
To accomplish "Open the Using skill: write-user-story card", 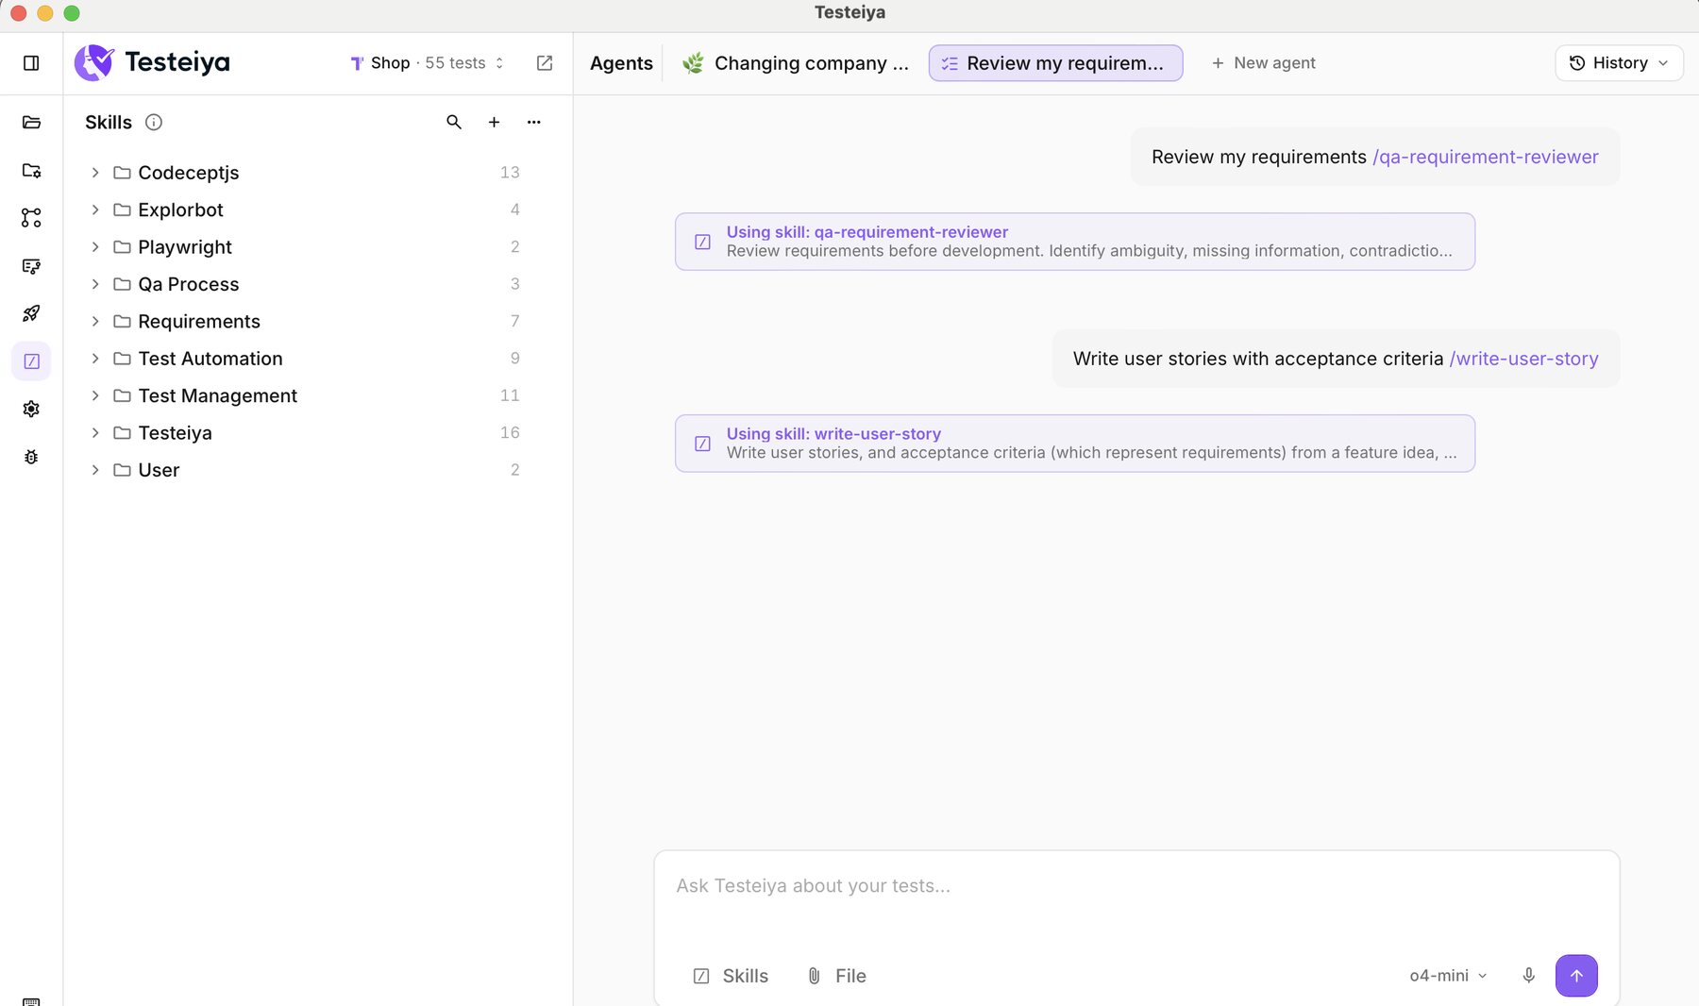I will point(1075,444).
